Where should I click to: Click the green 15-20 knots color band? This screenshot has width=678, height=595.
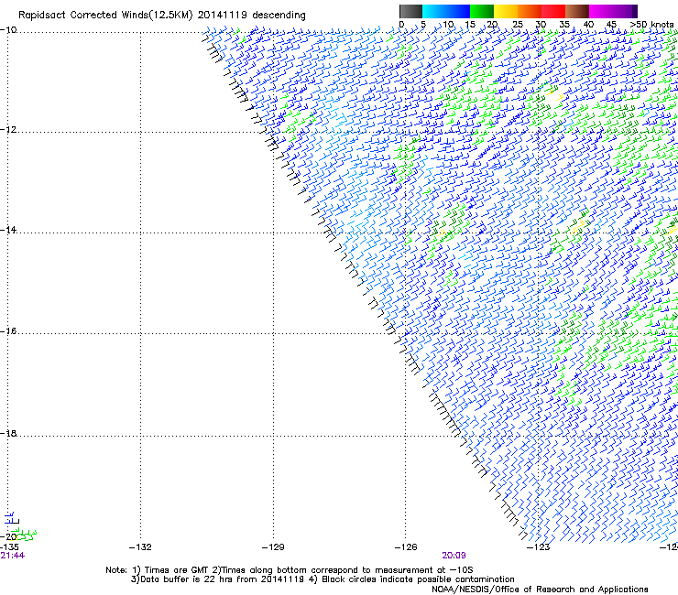pyautogui.click(x=482, y=11)
